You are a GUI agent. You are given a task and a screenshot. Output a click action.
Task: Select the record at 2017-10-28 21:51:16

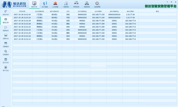tap(94, 36)
